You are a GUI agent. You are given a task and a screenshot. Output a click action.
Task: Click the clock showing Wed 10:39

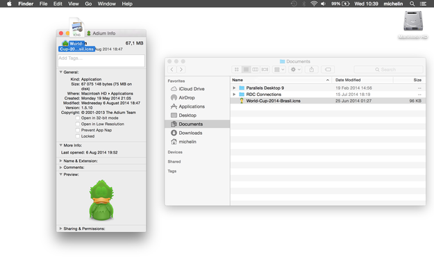(366, 3)
